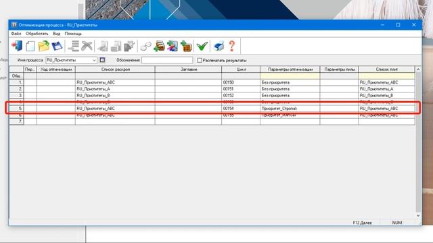Click the Заглавие column header
The height and width of the screenshot is (243, 433).
(x=188, y=70)
